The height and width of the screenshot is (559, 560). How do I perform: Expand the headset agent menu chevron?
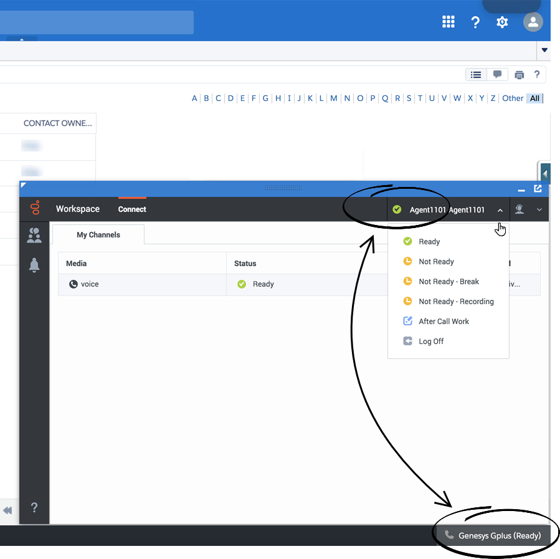539,210
